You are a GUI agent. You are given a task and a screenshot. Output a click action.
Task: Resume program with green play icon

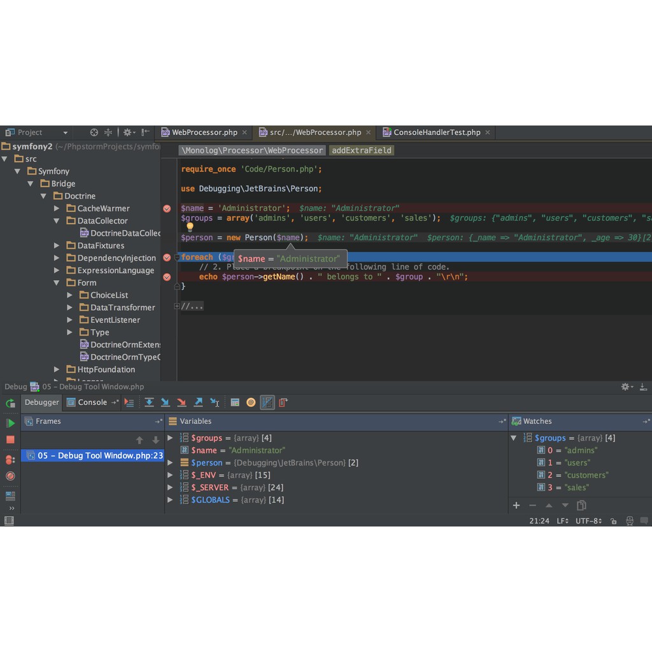(x=10, y=423)
